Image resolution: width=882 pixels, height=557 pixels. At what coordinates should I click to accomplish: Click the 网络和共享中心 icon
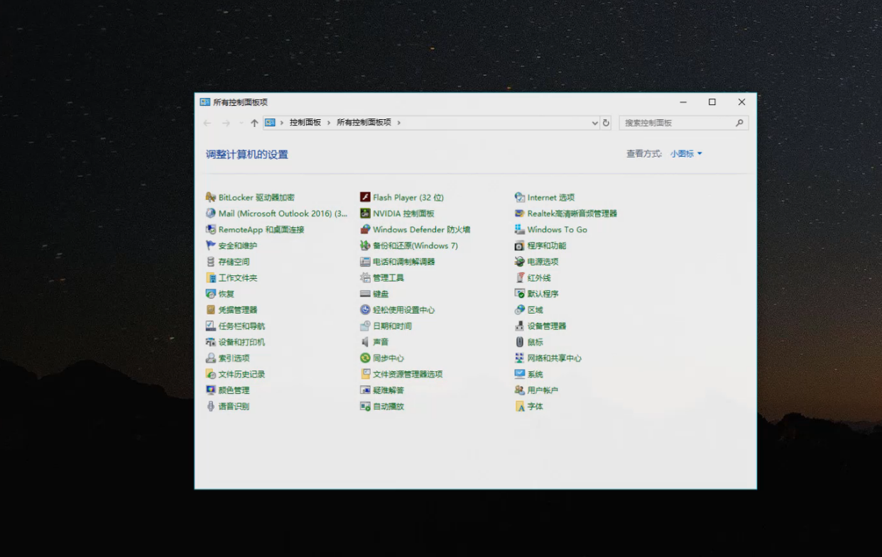520,358
